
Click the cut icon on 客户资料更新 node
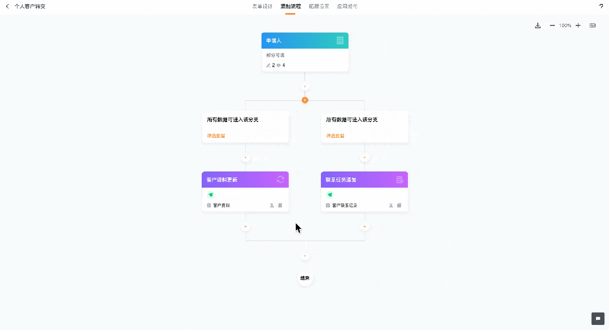point(272,205)
